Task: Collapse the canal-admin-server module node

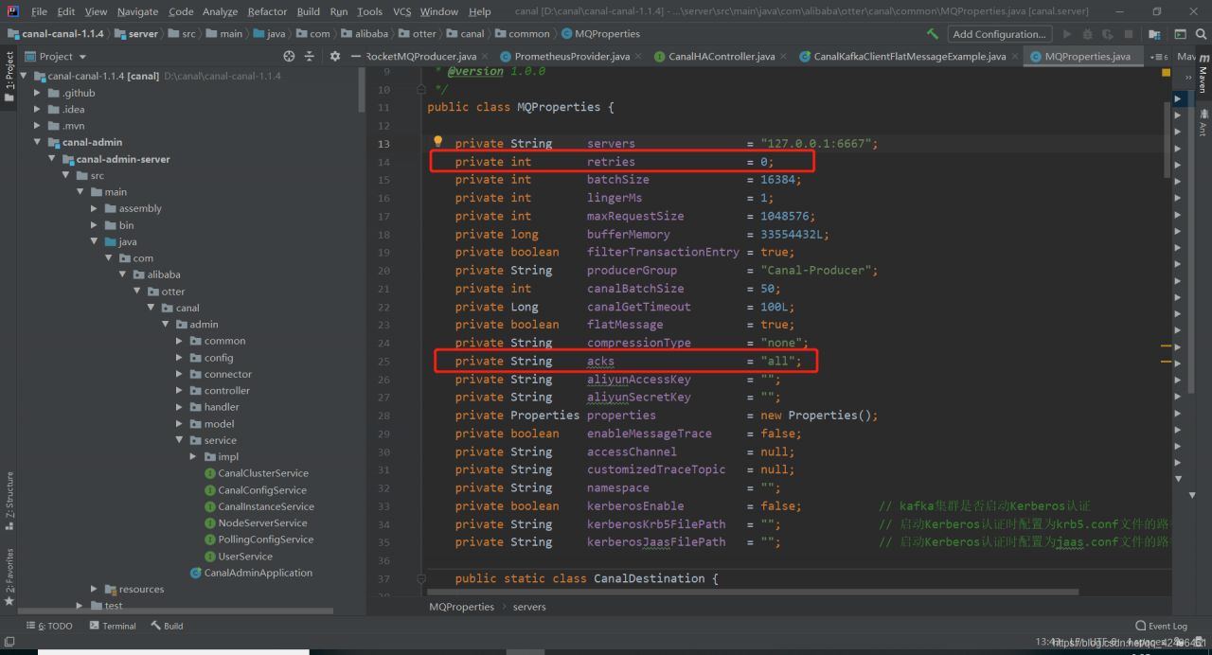Action: point(53,159)
